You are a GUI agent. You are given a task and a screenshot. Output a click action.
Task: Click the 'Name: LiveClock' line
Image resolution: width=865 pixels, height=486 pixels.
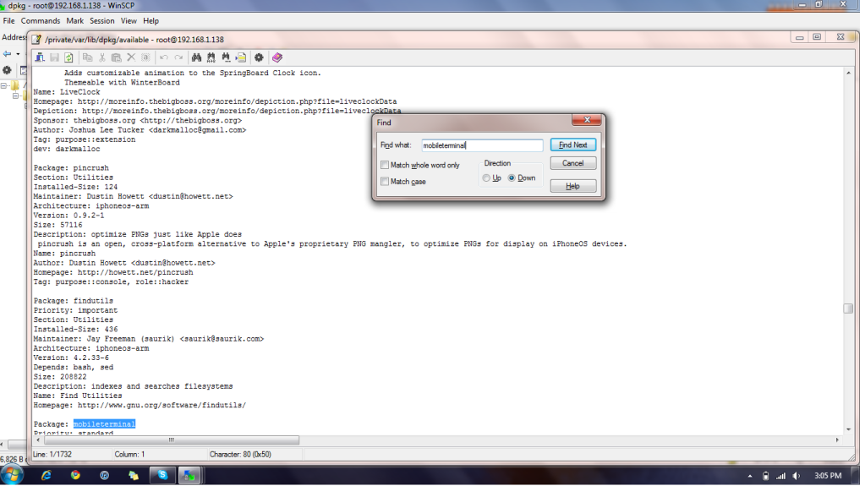[x=67, y=92]
